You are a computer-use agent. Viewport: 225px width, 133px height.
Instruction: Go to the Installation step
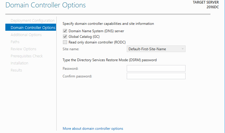[19, 63]
